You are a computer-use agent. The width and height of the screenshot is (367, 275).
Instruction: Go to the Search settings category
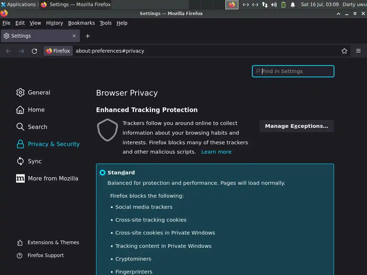[x=37, y=127]
